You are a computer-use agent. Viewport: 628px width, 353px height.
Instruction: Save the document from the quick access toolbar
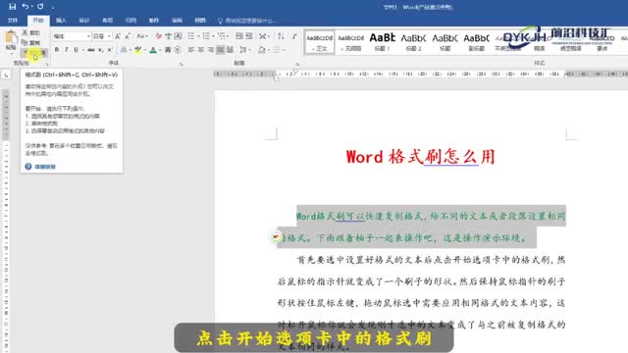tap(13, 7)
